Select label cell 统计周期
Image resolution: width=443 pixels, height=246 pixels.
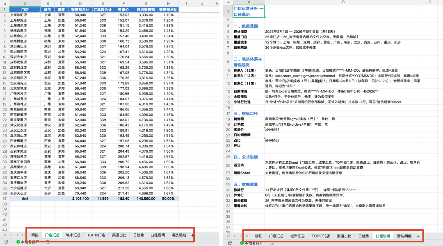[249, 32]
